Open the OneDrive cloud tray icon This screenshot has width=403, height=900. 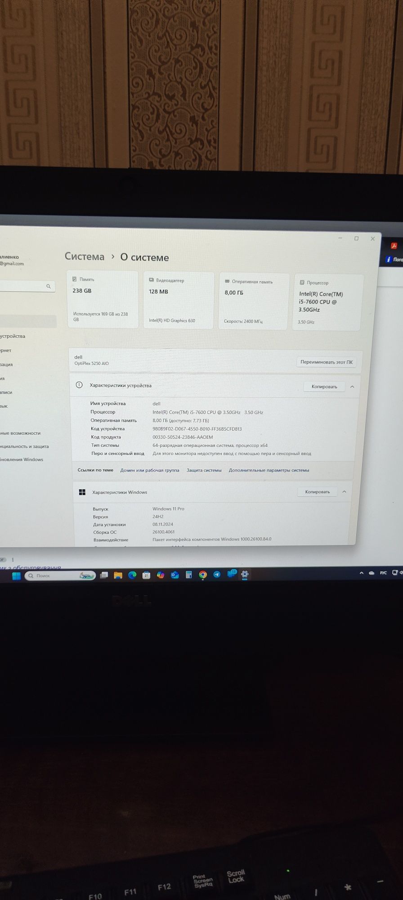[x=372, y=573]
